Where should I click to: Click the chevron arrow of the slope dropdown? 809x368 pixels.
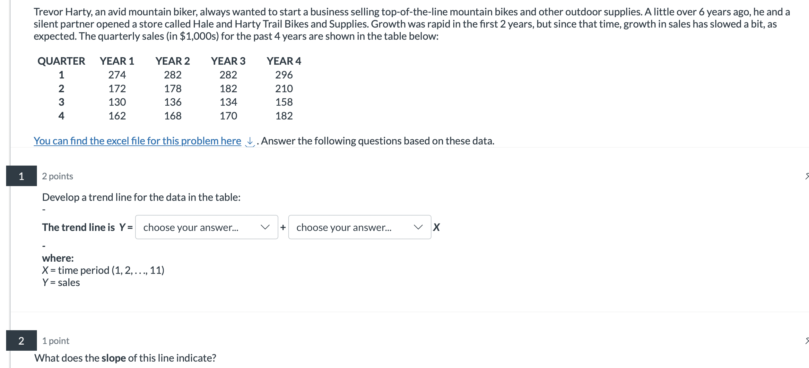(418, 227)
